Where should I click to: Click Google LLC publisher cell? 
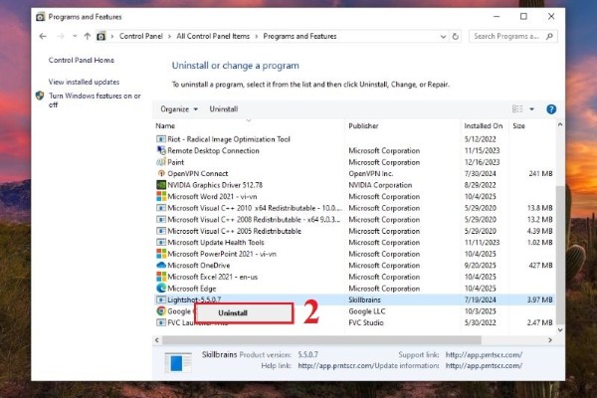coord(366,311)
